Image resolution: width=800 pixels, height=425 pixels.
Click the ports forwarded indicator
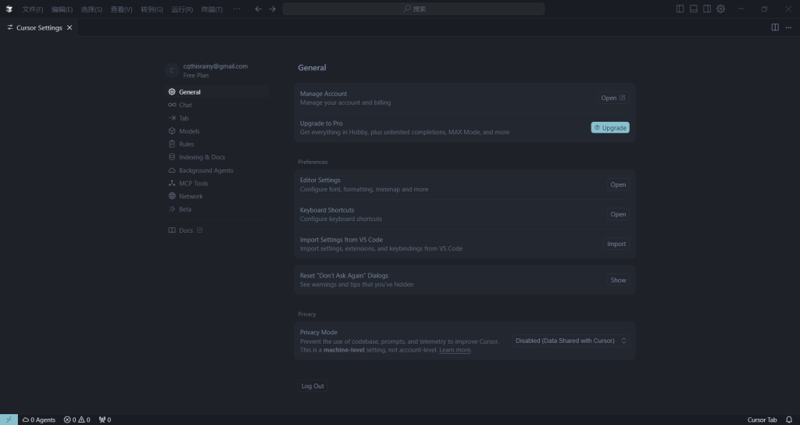pyautogui.click(x=105, y=420)
